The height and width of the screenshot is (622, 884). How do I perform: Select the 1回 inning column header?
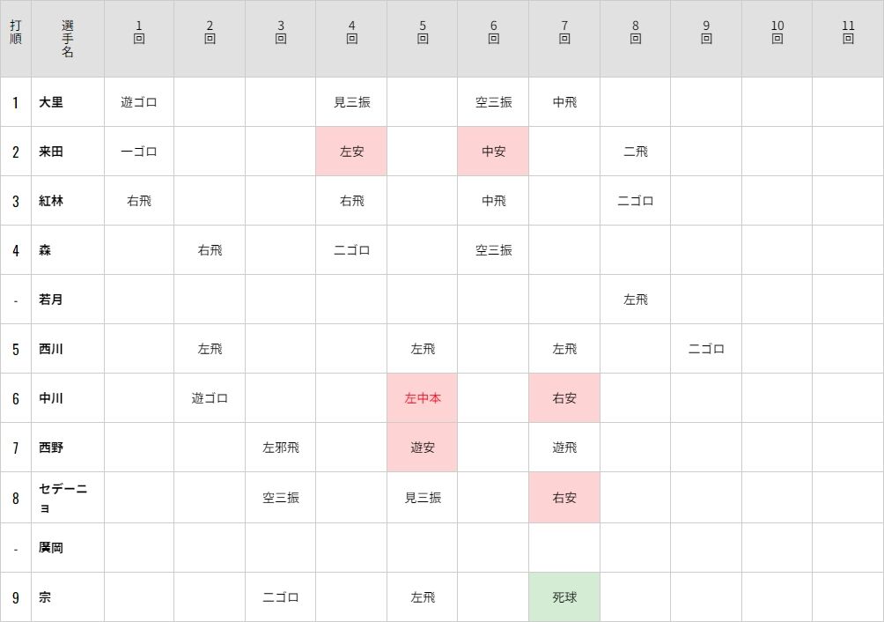click(x=139, y=33)
